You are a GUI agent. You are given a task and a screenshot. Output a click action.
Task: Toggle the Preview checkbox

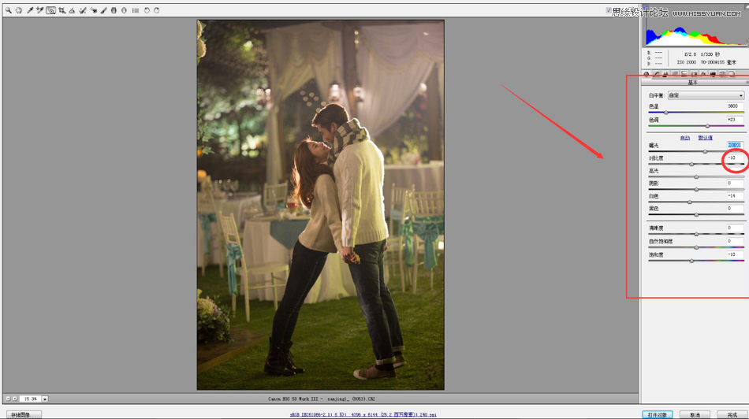(x=609, y=11)
